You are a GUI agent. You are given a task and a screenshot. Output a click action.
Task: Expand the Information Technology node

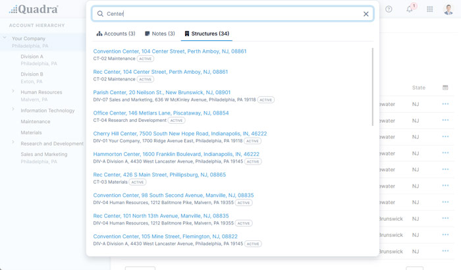tap(13, 110)
